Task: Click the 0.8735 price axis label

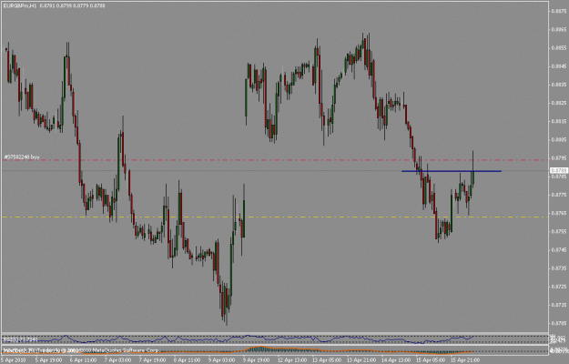Action: (x=559, y=268)
